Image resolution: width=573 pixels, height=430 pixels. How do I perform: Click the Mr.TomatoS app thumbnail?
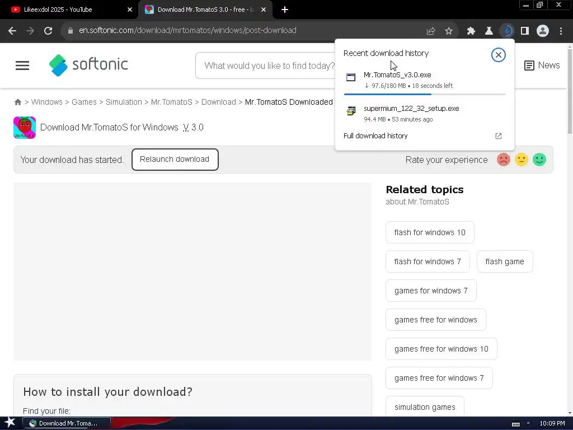click(25, 128)
